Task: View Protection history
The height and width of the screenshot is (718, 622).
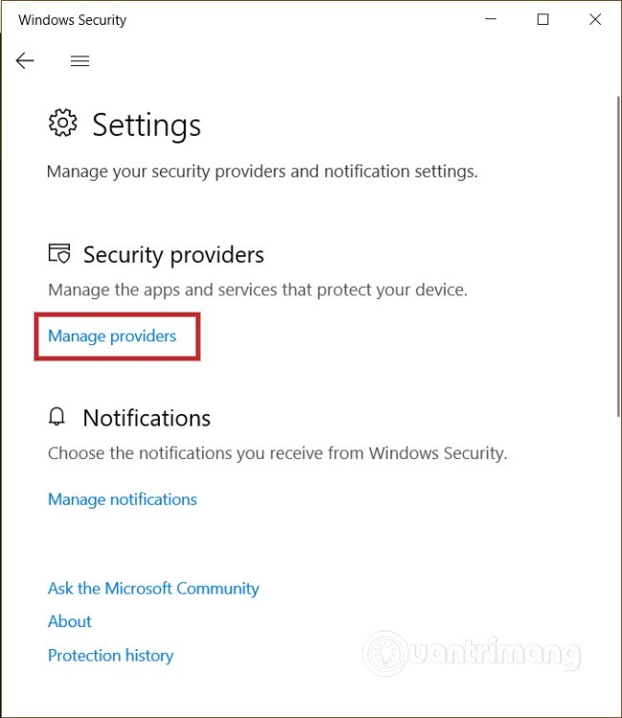Action: click(111, 656)
